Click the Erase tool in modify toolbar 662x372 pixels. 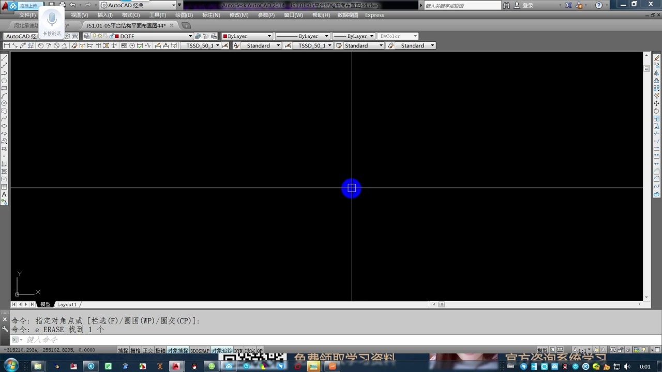tap(657, 58)
